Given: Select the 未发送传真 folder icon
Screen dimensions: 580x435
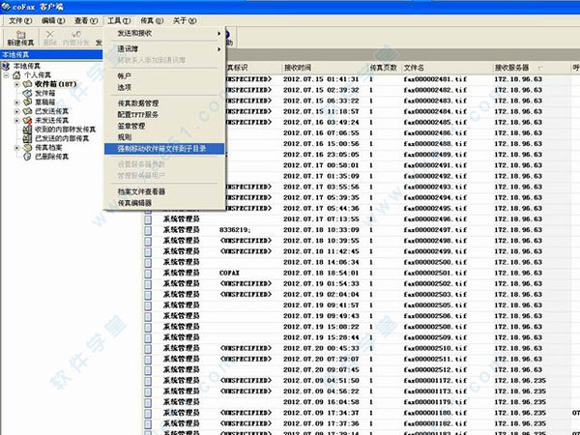Looking at the screenshot, I should pos(28,121).
